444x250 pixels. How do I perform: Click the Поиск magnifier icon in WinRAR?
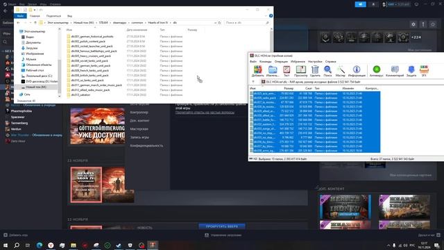327,71
